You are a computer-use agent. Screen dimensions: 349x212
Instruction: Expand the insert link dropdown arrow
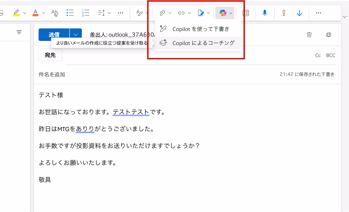189,13
